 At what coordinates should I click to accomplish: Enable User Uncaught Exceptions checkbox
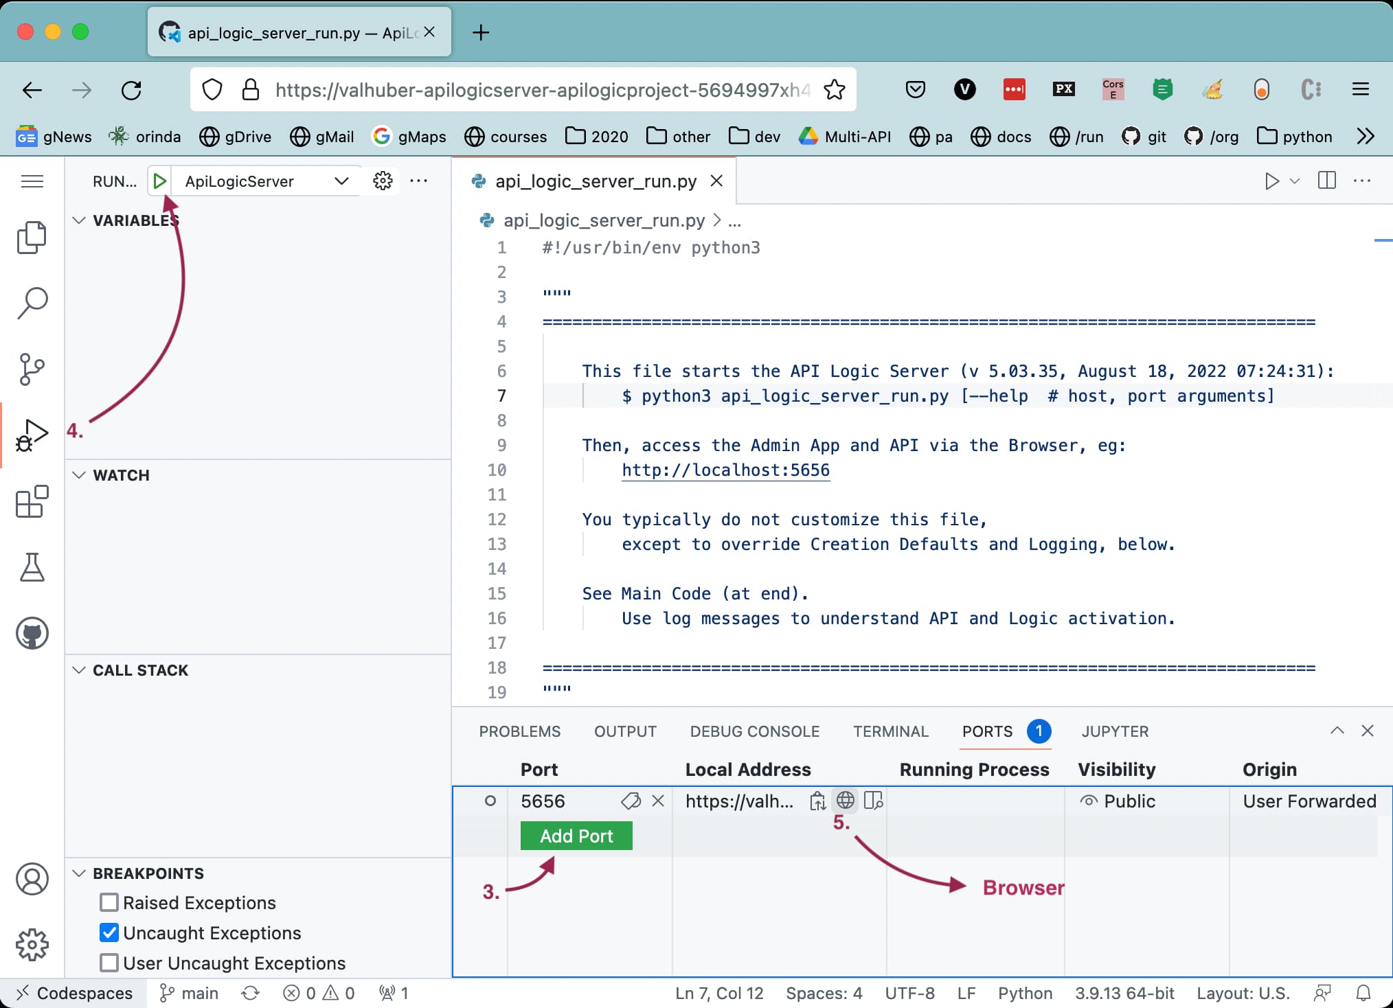click(x=109, y=963)
